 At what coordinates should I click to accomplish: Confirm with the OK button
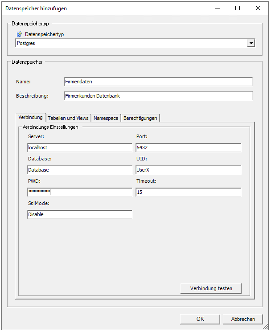tap(200, 319)
